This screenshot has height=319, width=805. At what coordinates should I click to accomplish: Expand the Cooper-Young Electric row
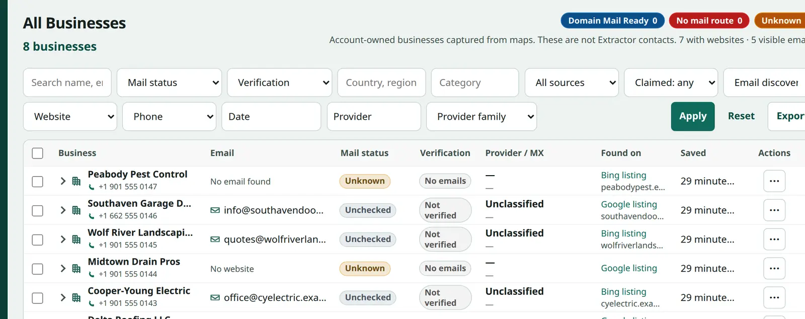pyautogui.click(x=63, y=298)
